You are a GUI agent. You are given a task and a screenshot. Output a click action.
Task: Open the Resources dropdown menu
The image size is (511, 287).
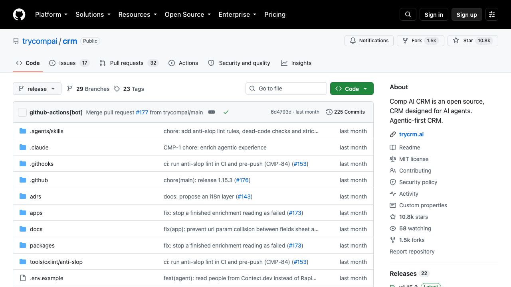(x=138, y=14)
